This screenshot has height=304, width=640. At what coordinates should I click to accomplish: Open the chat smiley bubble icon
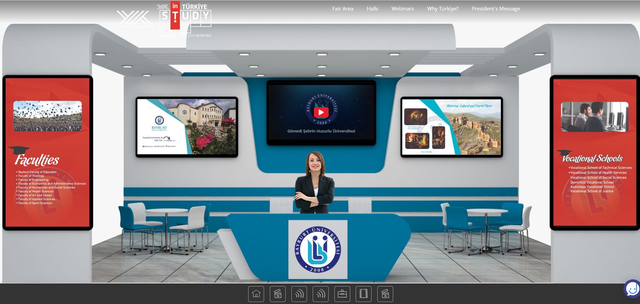coord(632,289)
